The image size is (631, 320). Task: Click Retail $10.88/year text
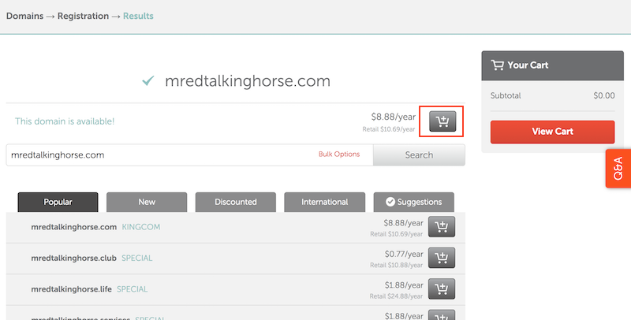[397, 266]
